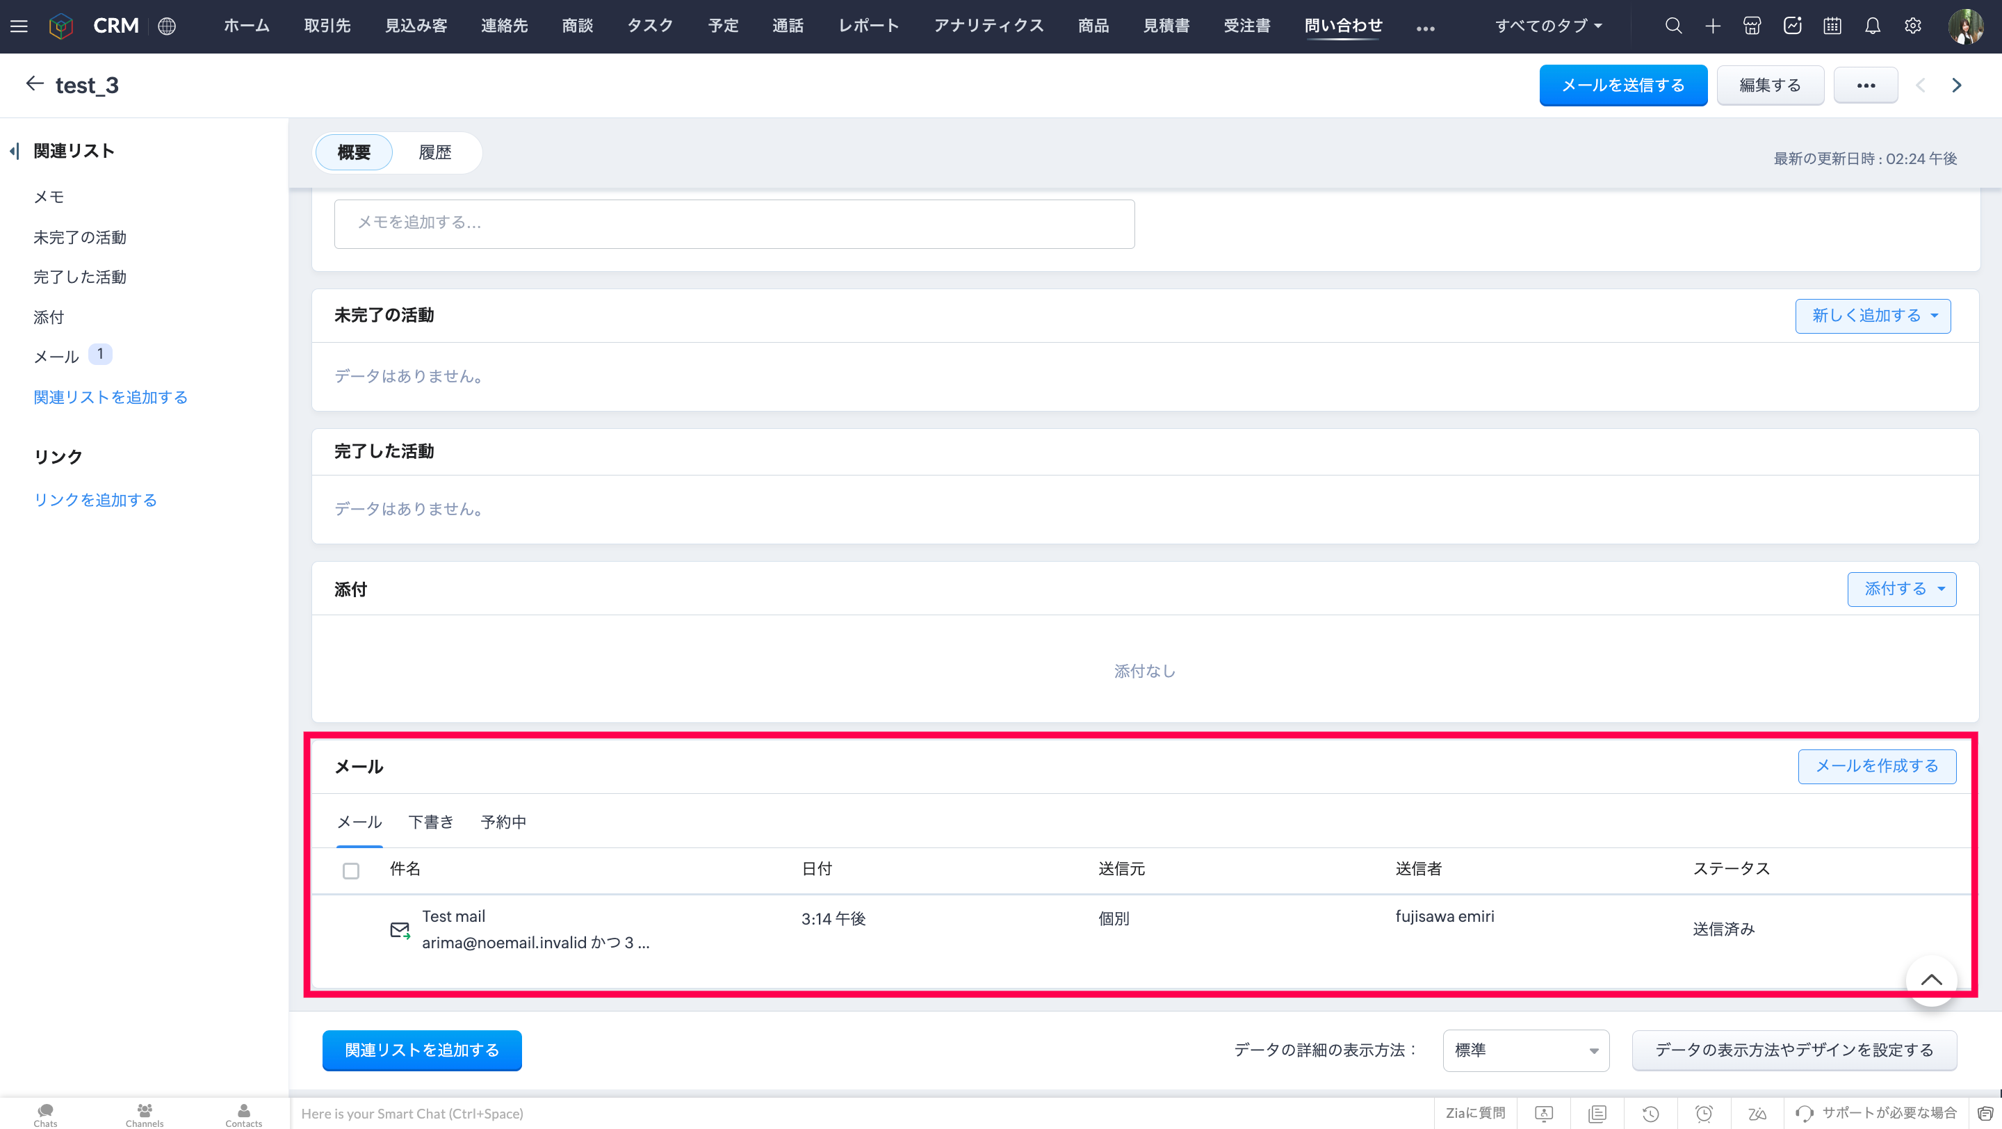2002x1129 pixels.
Task: Open the search magnifier icon
Action: coord(1673,26)
